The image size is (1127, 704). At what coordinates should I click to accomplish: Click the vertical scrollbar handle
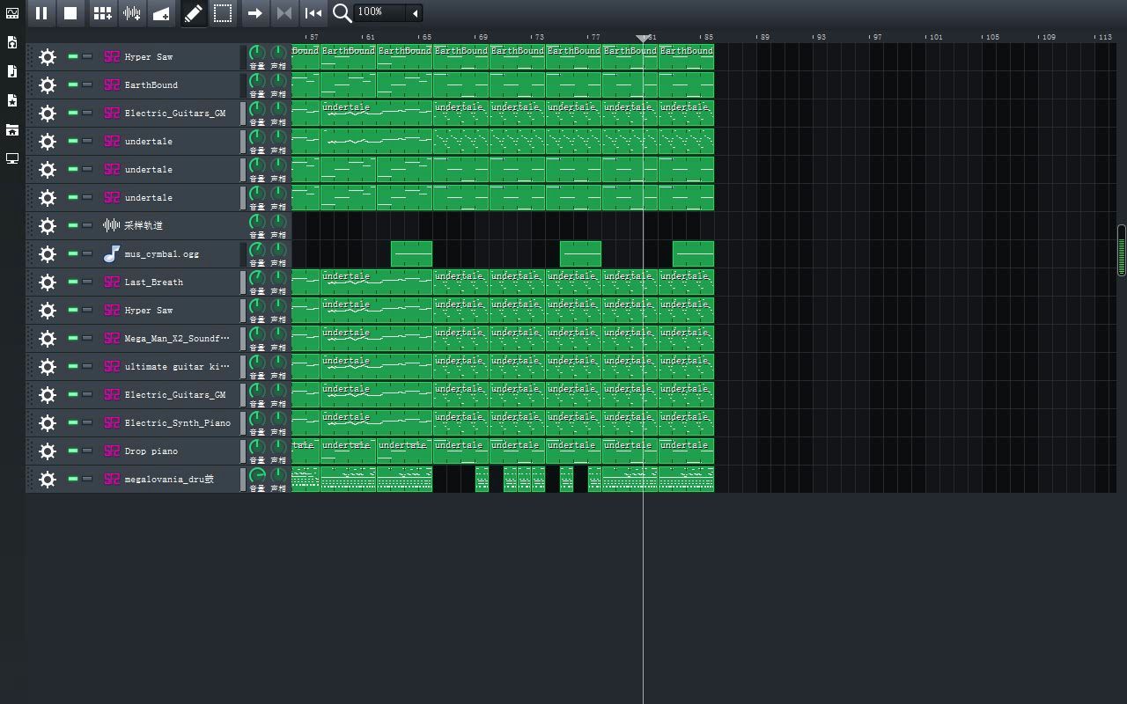coord(1122,251)
